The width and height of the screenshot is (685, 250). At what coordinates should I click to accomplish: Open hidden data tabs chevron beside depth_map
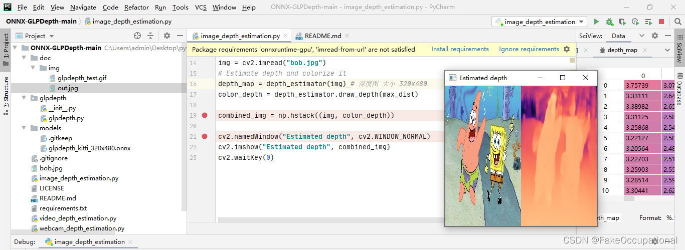667,50
